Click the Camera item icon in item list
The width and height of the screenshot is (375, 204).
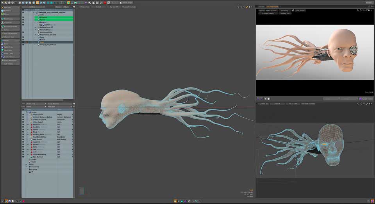coord(39,22)
